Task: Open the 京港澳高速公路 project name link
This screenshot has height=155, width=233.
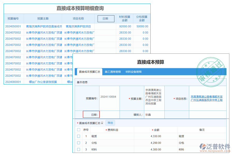Action: (x=207, y=98)
